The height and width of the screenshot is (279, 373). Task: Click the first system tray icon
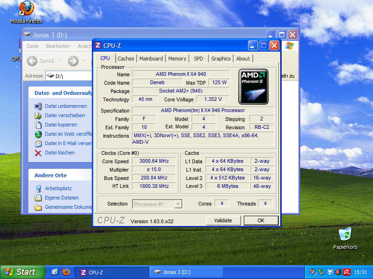point(313,272)
